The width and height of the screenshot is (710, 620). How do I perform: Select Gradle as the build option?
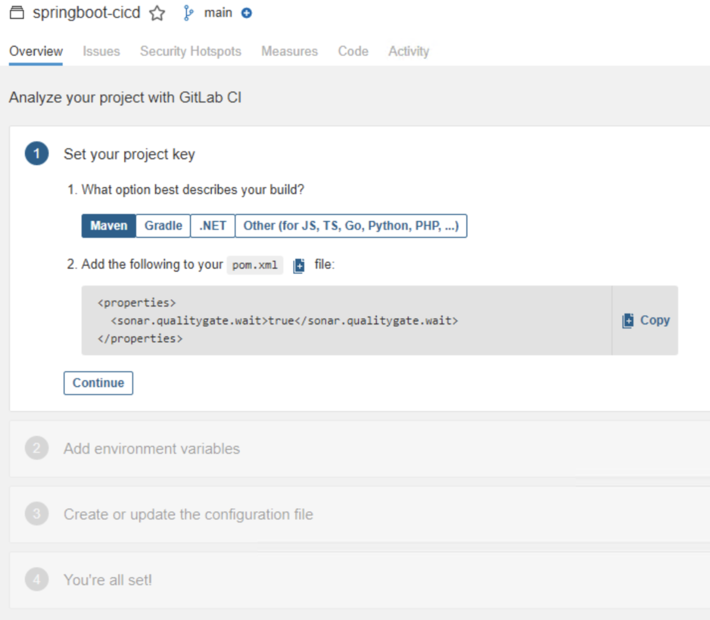click(x=163, y=226)
